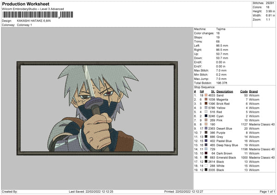Select the Machine value 'Tajima'
This screenshot has height=195, width=277.
(221, 29)
